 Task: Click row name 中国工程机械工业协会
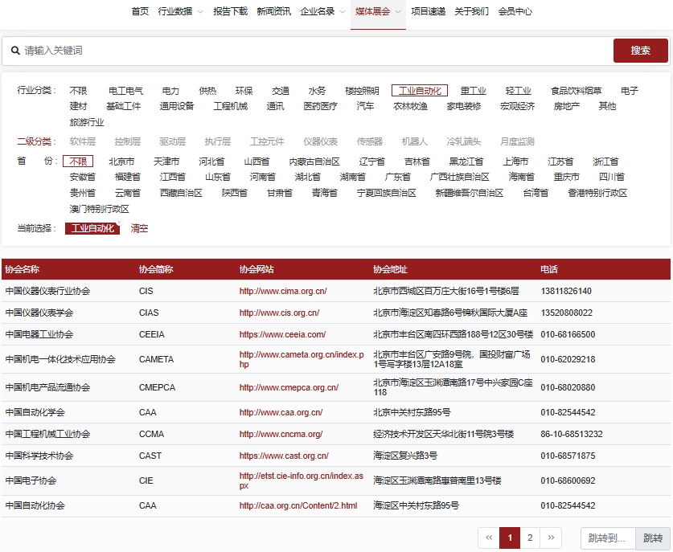47,434
